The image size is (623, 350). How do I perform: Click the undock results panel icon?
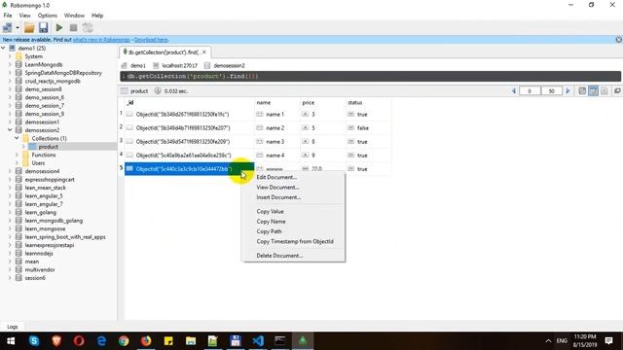pos(617,90)
